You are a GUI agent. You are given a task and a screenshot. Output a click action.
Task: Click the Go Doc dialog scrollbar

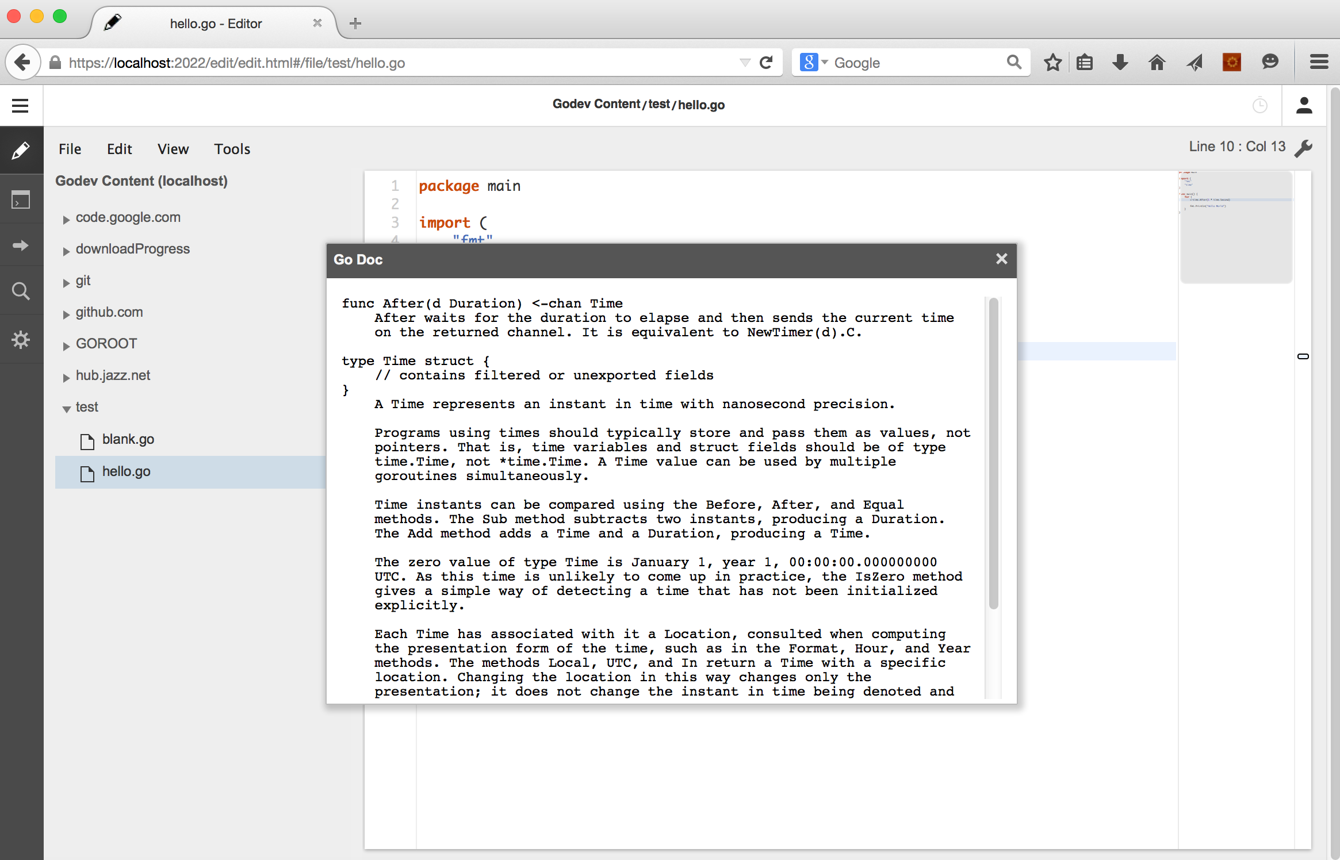(x=993, y=454)
